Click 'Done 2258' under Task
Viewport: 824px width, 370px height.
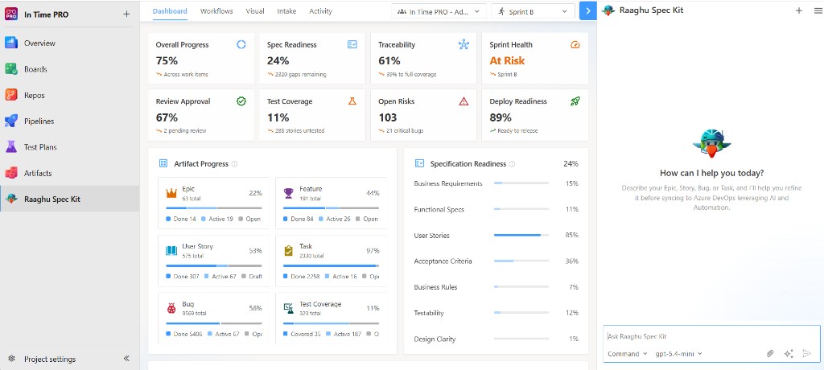tap(305, 277)
